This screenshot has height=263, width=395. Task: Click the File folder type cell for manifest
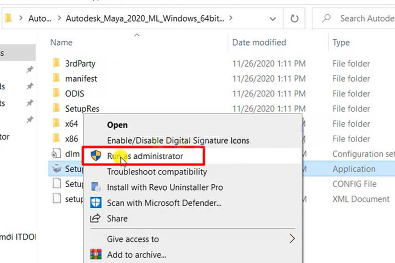pos(351,79)
